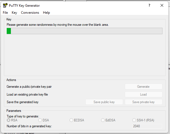Screen dimensions: 170x134
Task: Click the 'Parameters' group heading
Action: [14, 111]
